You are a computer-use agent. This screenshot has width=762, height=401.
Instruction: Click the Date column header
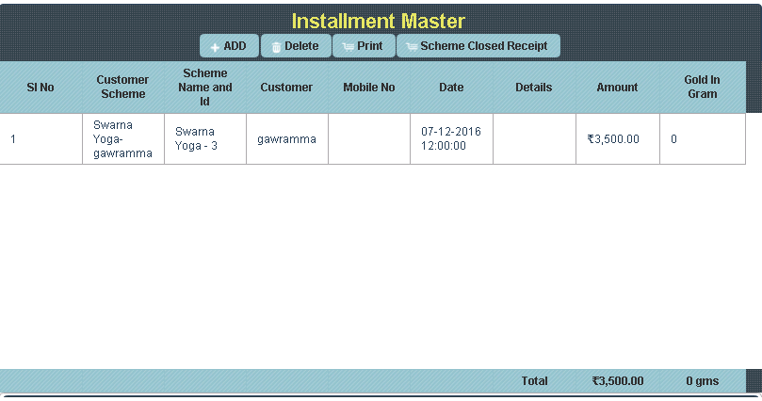click(x=451, y=88)
